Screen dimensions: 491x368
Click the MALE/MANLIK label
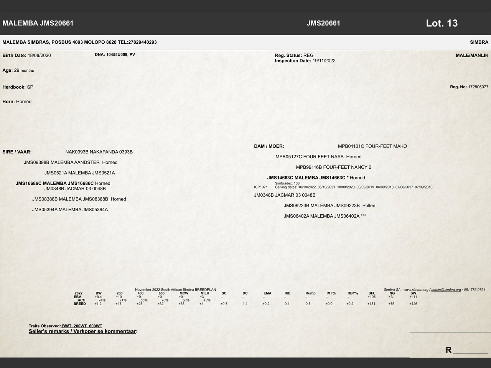coord(472,55)
